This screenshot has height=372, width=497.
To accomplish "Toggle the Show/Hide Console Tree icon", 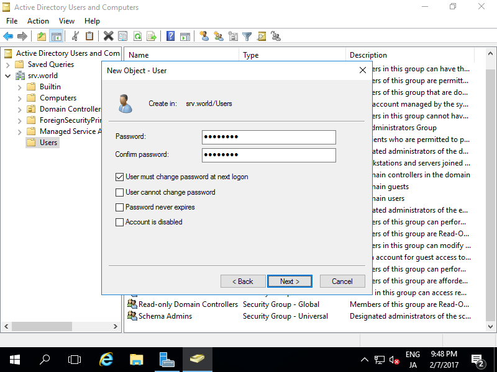I will [57, 37].
